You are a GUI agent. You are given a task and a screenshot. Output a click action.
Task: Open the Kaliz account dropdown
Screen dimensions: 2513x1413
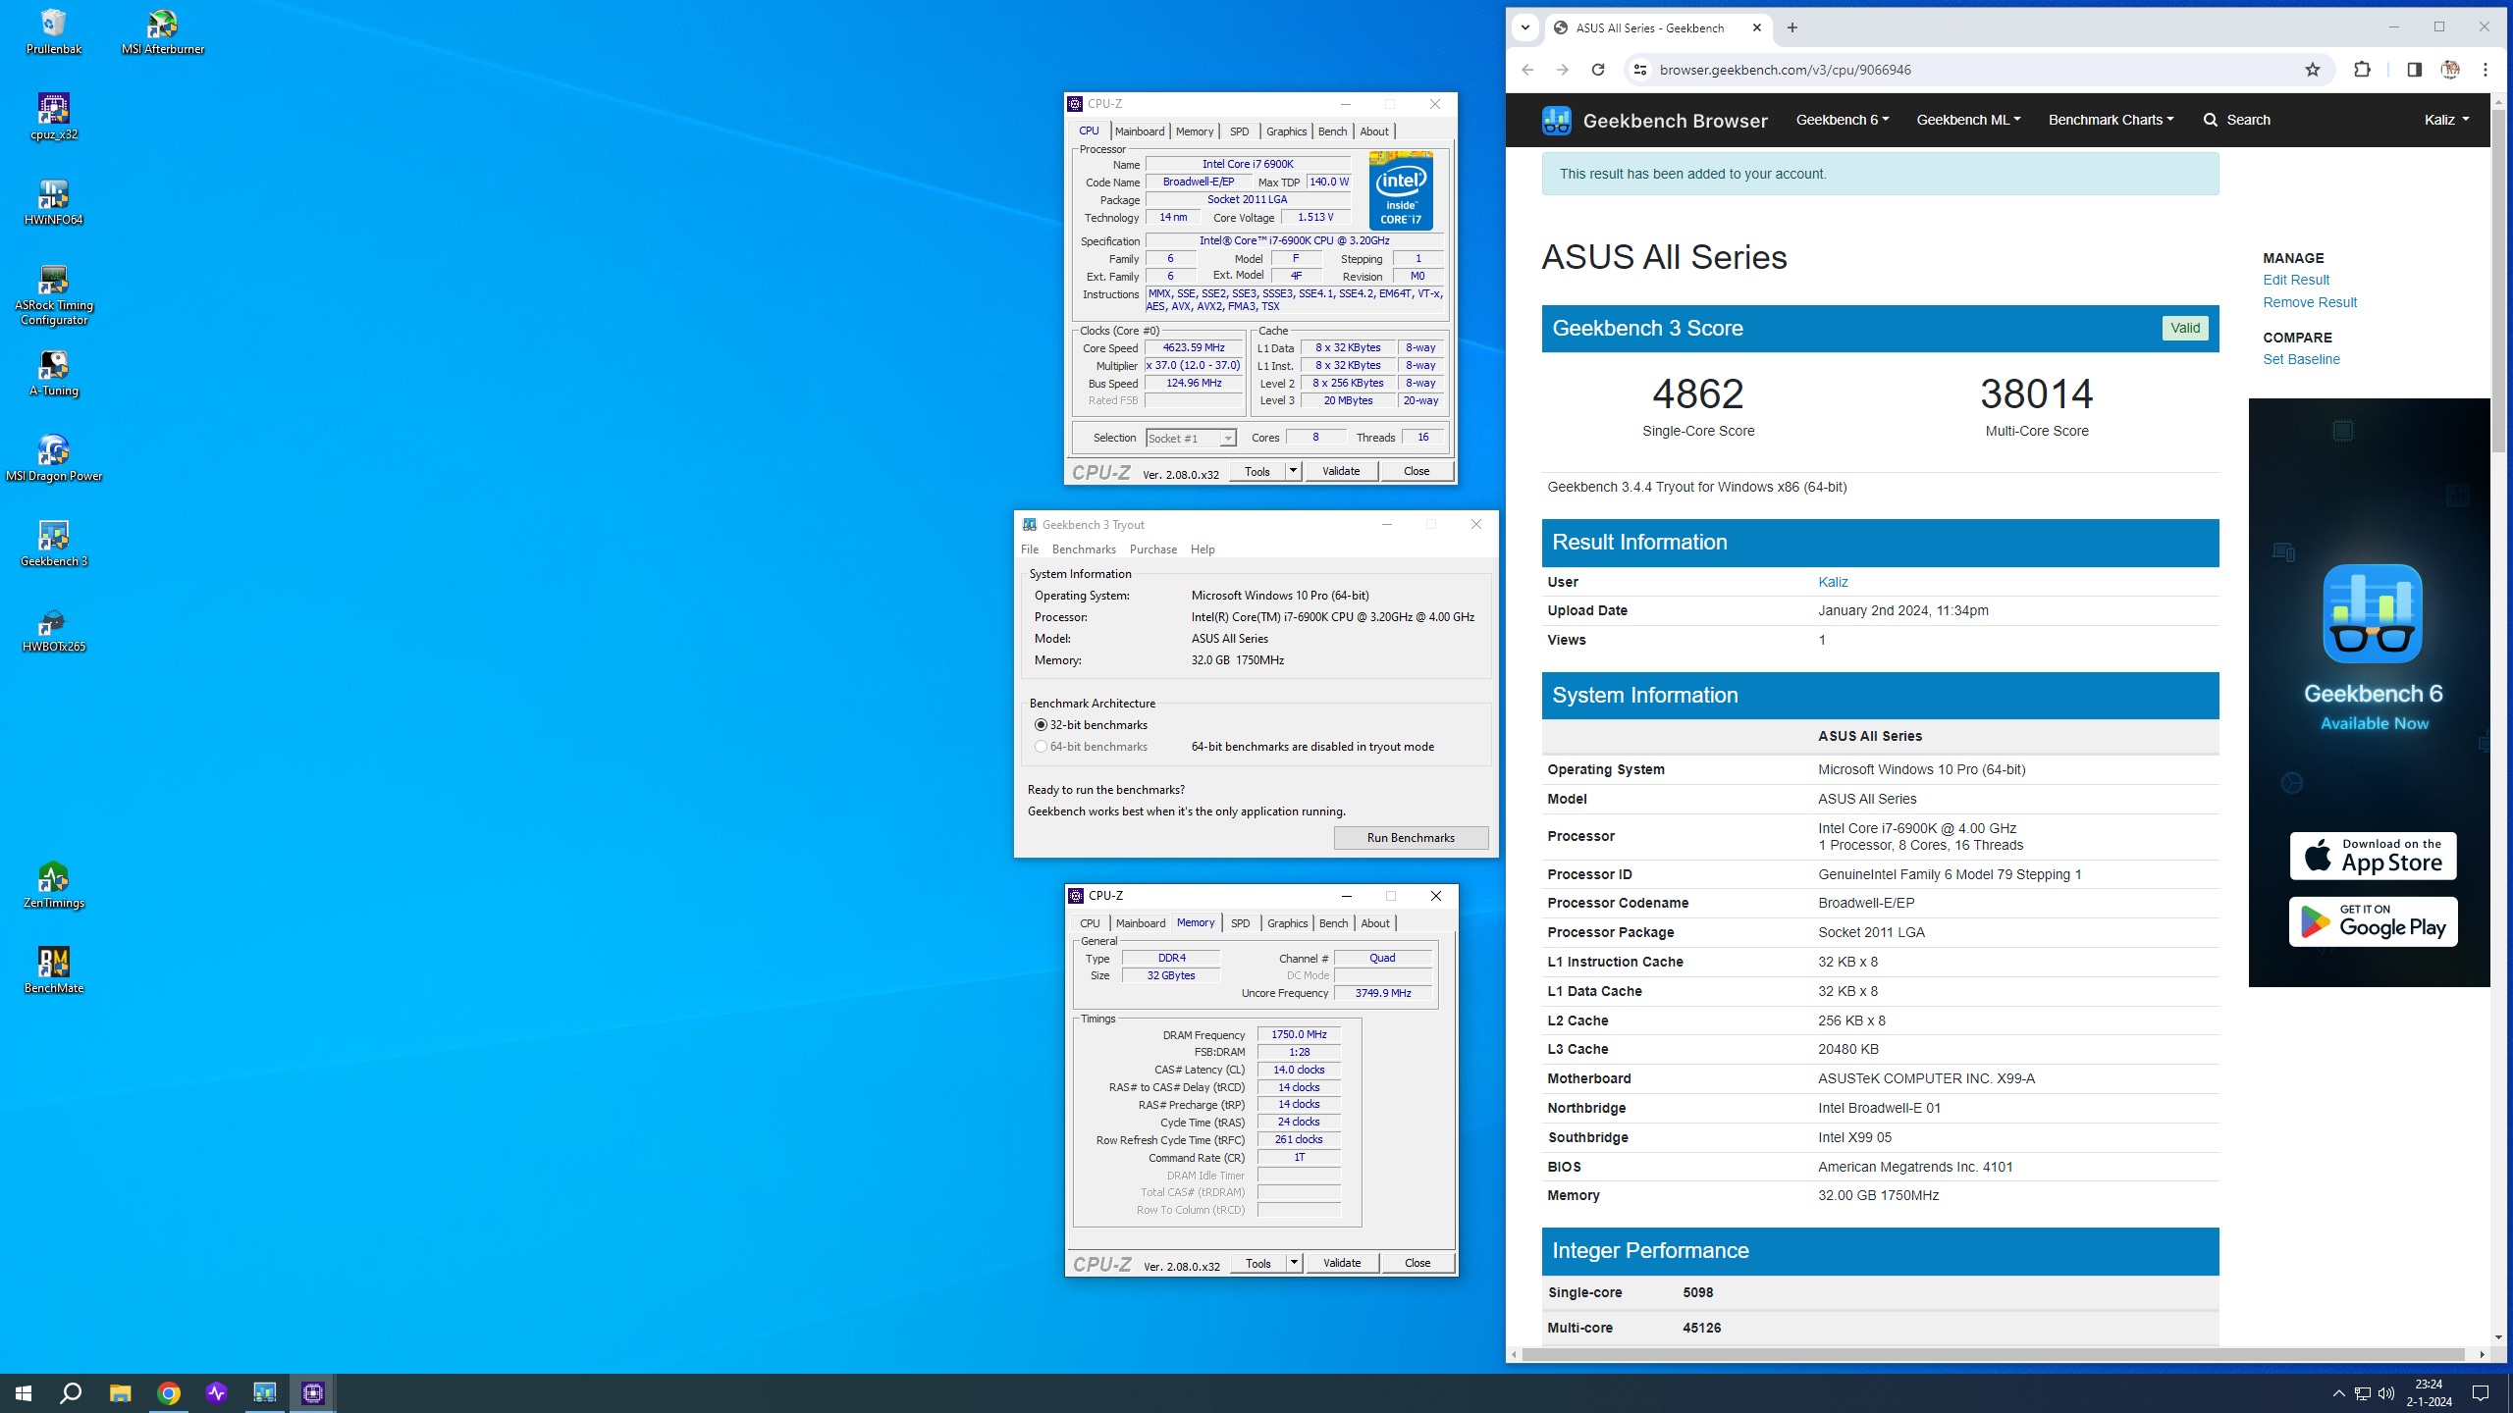pyautogui.click(x=2446, y=120)
